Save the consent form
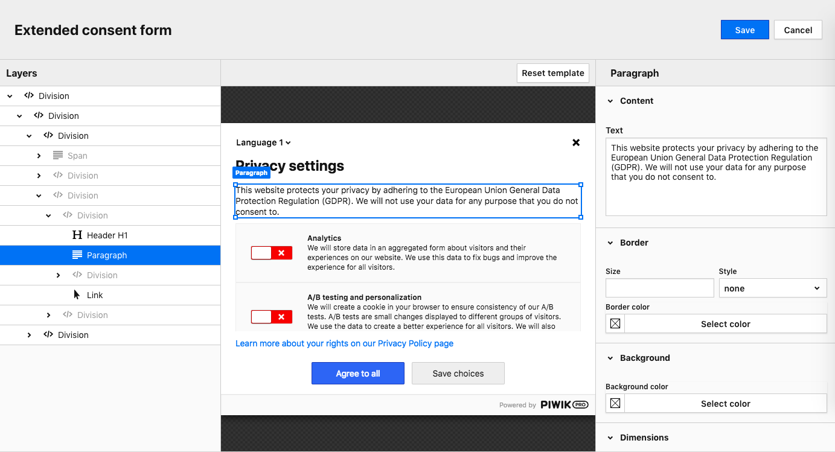 [744, 30]
